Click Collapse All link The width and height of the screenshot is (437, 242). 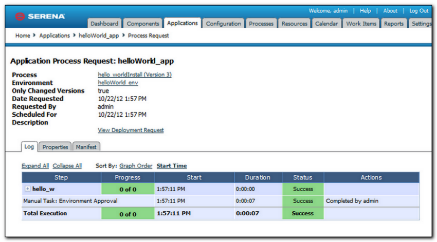point(67,165)
